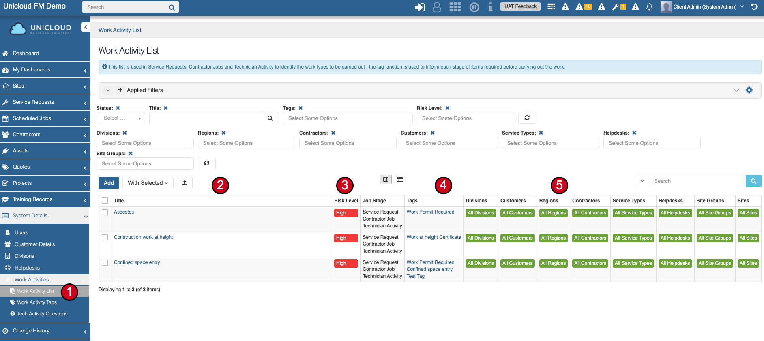The width and height of the screenshot is (764, 341).
Task: Open Dashboard in the sidebar
Action: 45,53
